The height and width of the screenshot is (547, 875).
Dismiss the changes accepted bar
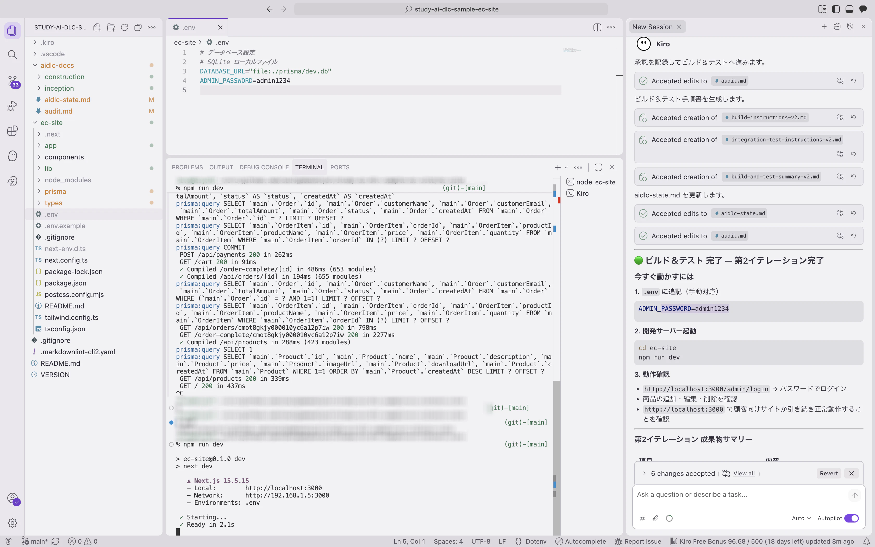coord(852,473)
